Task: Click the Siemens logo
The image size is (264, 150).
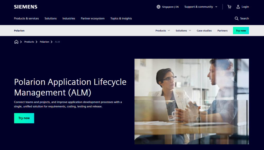Action: (26, 7)
